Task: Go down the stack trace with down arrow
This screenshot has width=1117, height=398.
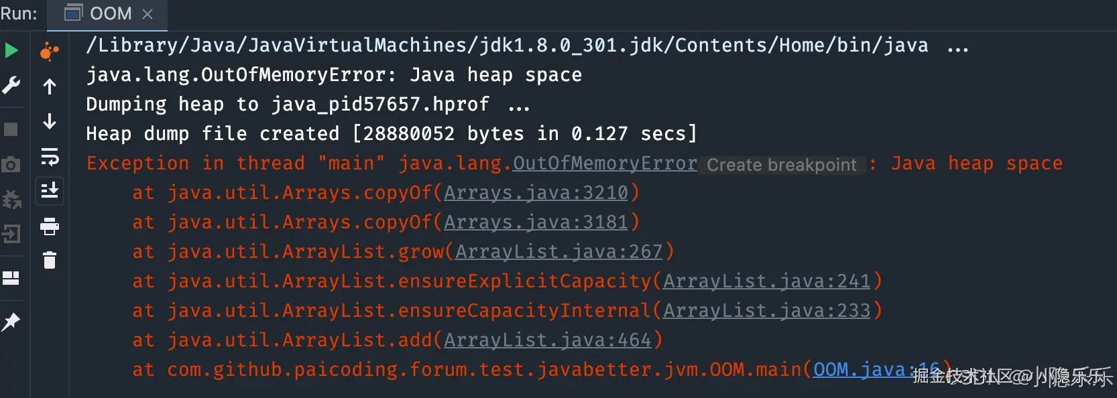Action: pos(50,121)
